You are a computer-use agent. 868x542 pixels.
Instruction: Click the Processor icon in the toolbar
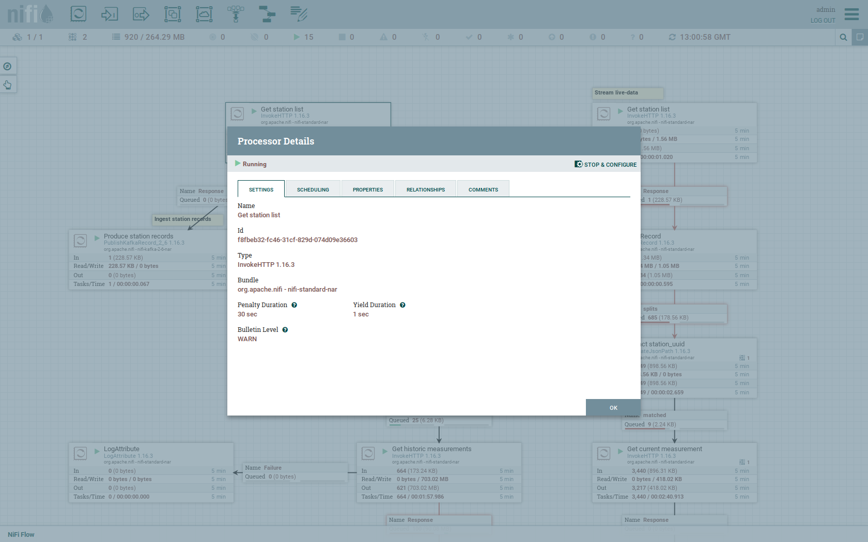tap(79, 14)
